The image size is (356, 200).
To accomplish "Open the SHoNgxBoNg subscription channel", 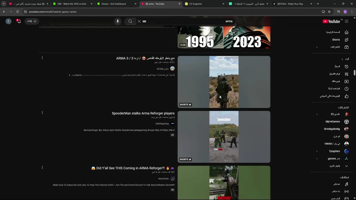I will point(332,129).
